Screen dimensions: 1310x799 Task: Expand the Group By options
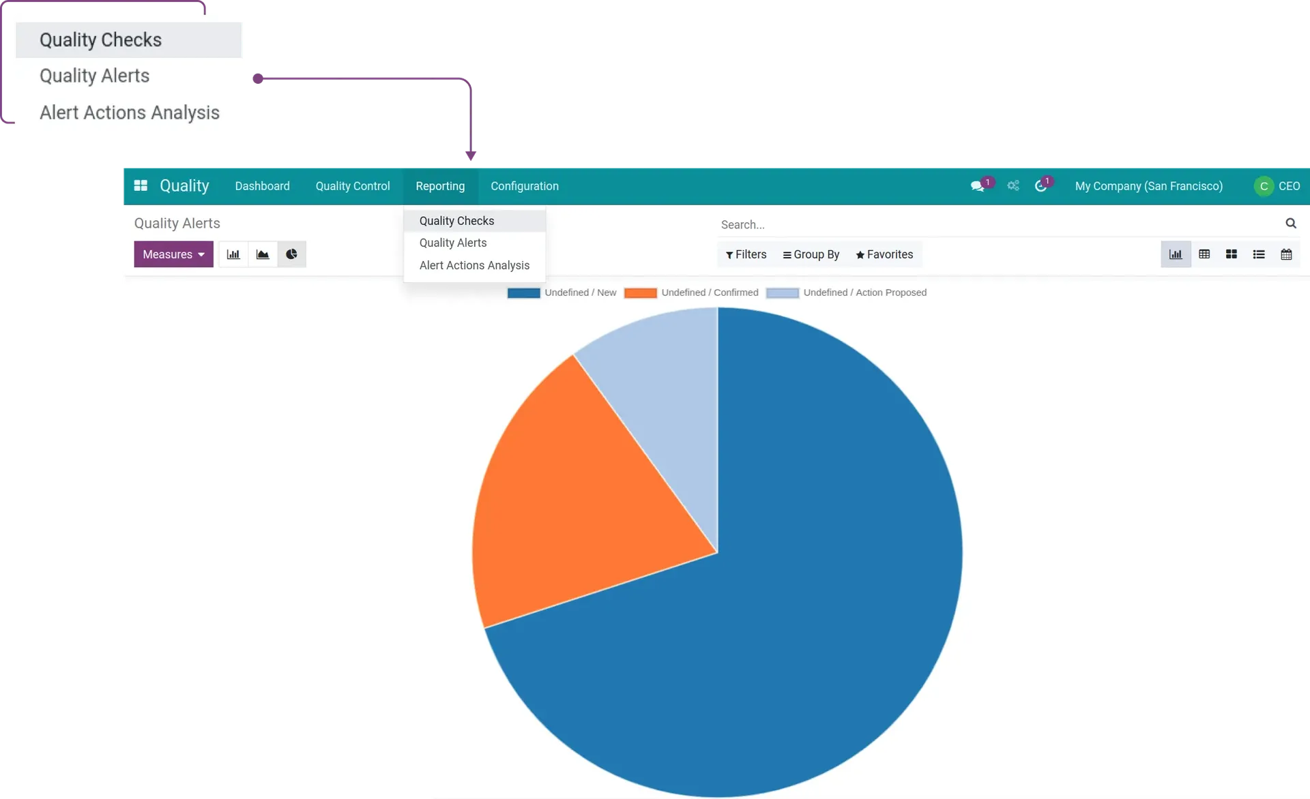[x=808, y=254]
